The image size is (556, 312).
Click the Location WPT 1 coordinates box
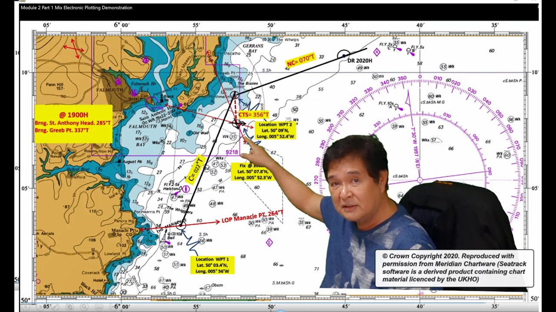click(212, 265)
